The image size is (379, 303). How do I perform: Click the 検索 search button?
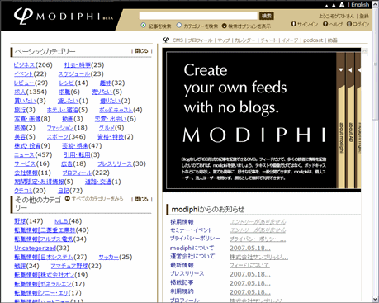tap(267, 16)
